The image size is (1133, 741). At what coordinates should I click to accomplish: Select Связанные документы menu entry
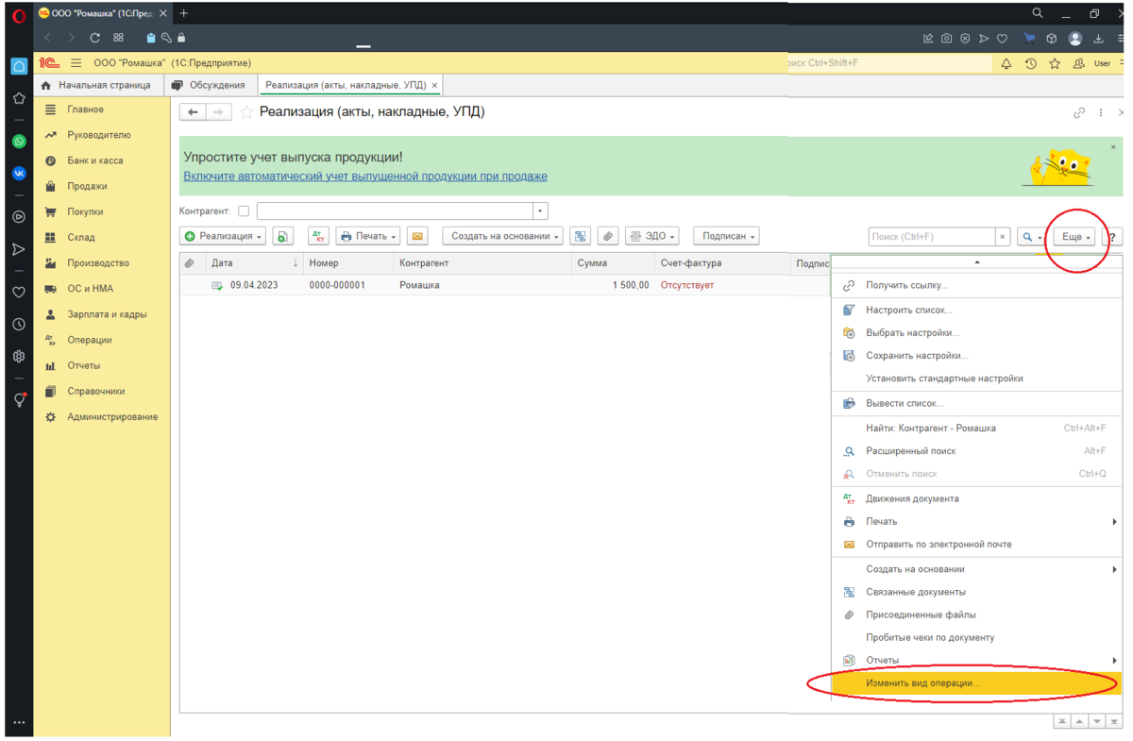click(x=977, y=592)
